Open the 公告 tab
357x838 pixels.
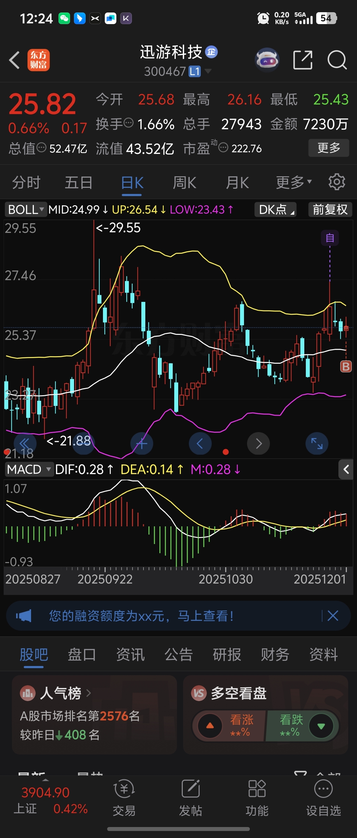point(179,654)
